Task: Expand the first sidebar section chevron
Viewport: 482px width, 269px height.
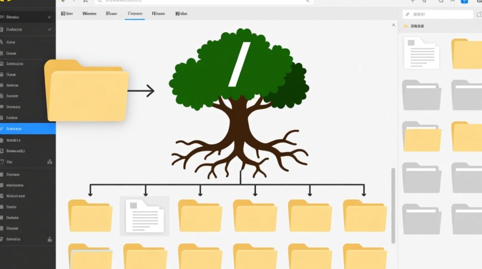Action: [49, 17]
